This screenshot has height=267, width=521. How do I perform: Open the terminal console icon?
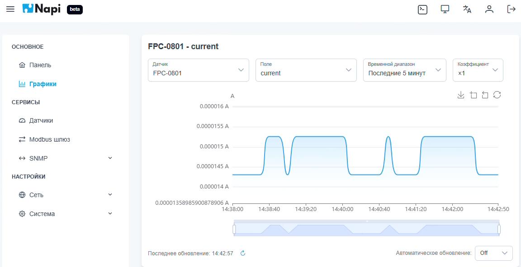422,9
